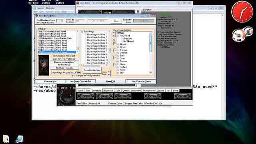Select Rune Magic Attribute 1

pyautogui.click(x=97, y=34)
